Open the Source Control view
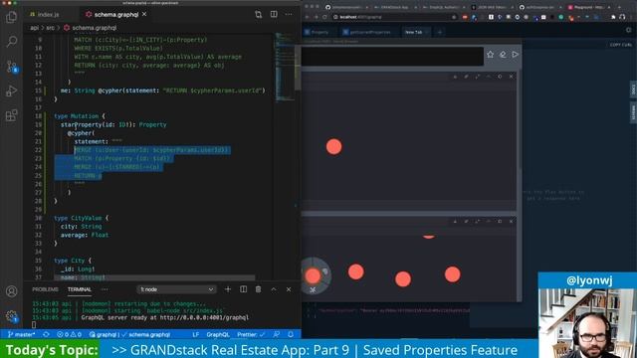Image resolution: width=637 pixels, height=358 pixels. [x=11, y=67]
